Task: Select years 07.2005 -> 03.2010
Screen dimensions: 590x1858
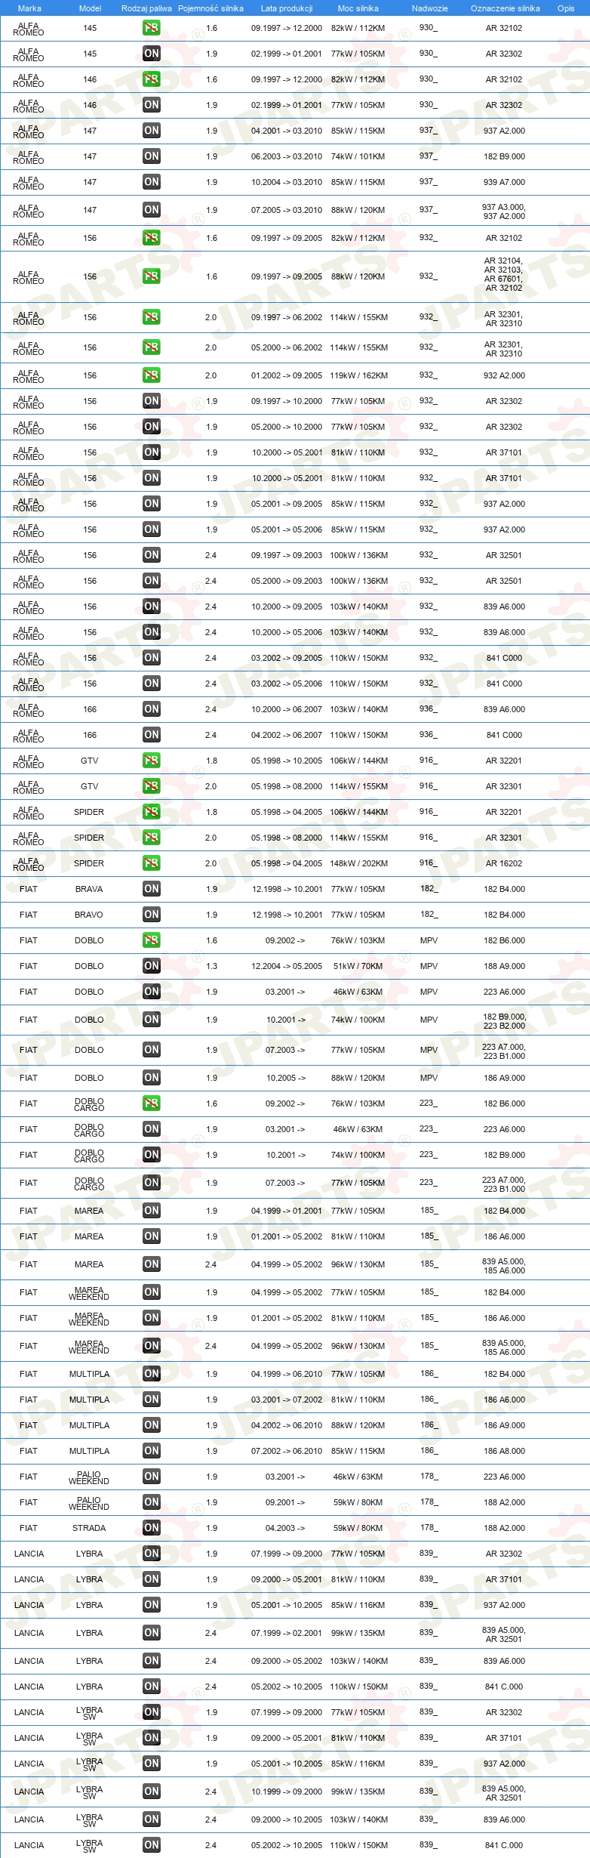Action: [x=287, y=210]
